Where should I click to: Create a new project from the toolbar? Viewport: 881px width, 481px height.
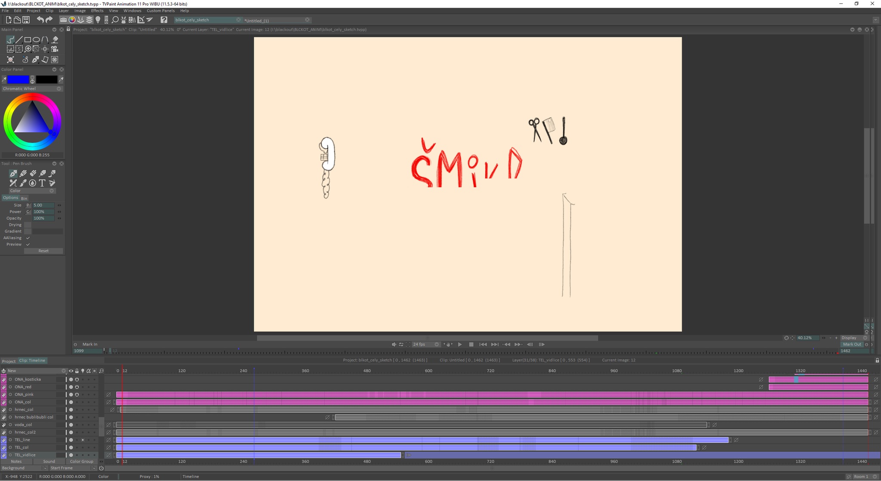[x=8, y=20]
